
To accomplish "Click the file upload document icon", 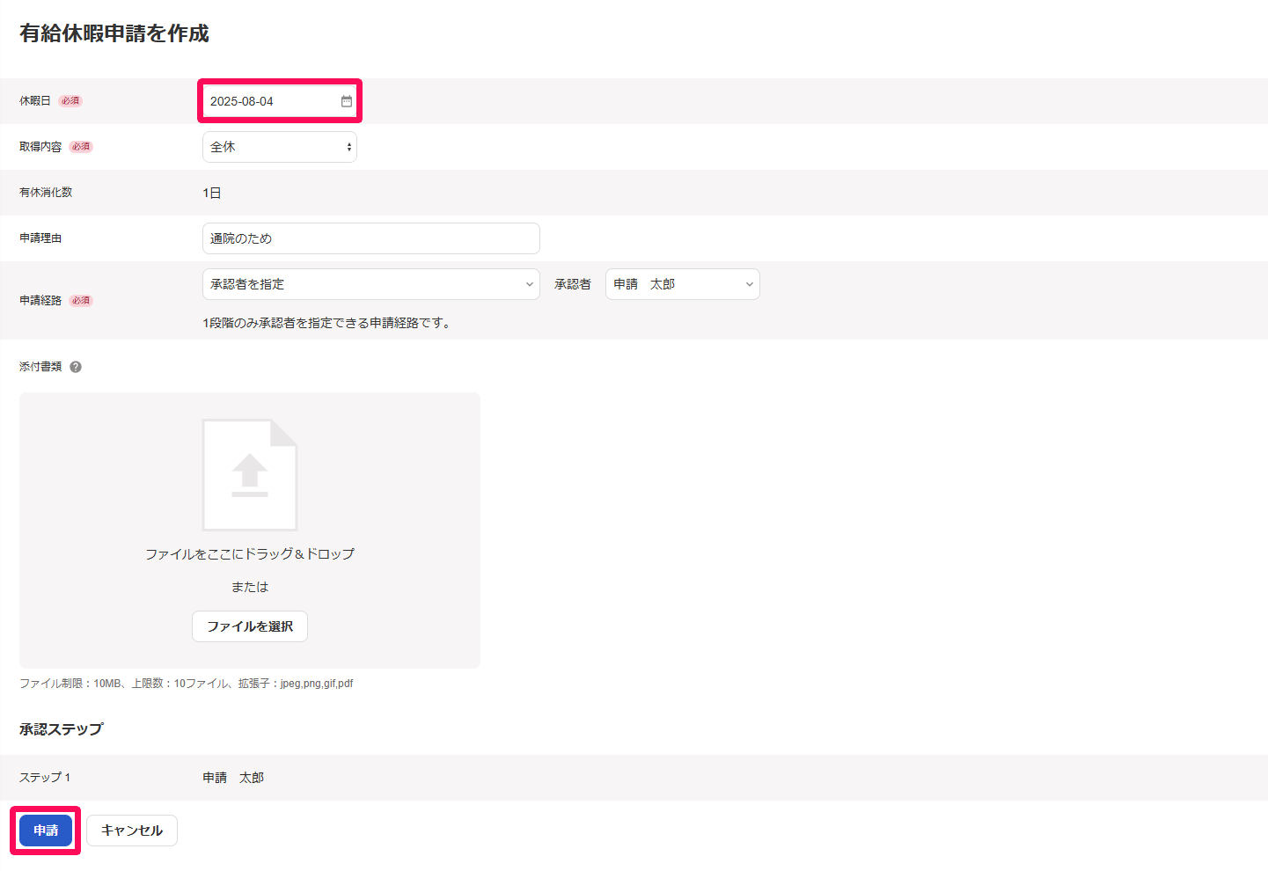I will 250,474.
